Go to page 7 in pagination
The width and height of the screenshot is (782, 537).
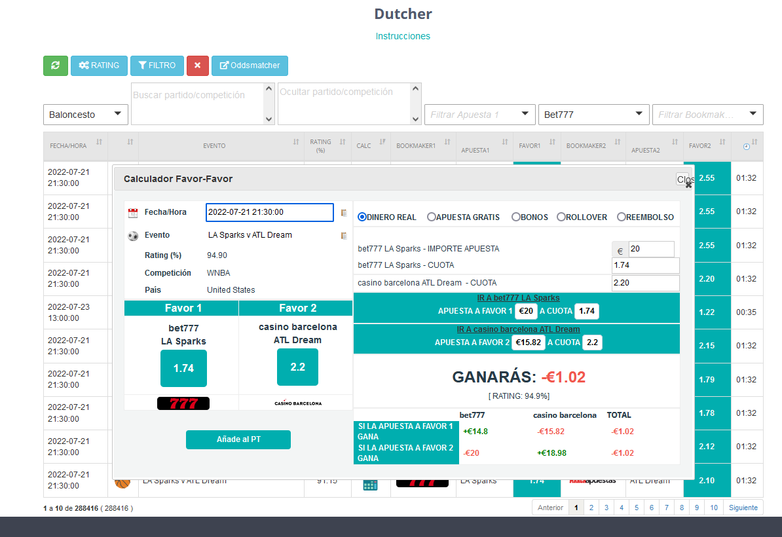[667, 508]
